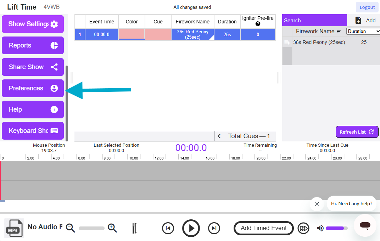Skip to previous cue button
The image size is (380, 241).
(168, 228)
